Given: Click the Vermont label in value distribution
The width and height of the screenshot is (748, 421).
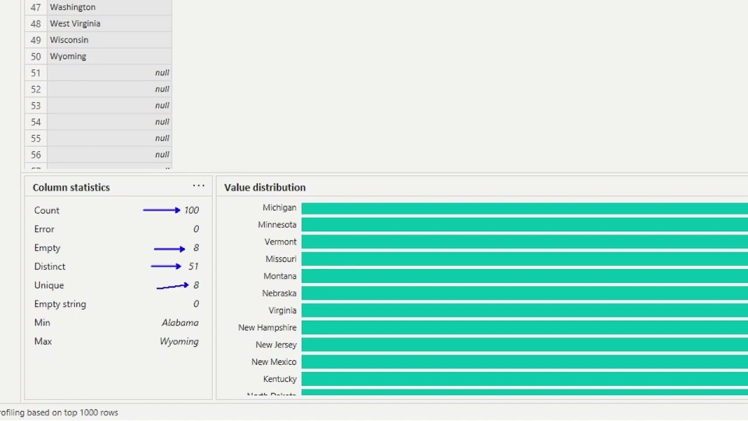Looking at the screenshot, I should (280, 241).
